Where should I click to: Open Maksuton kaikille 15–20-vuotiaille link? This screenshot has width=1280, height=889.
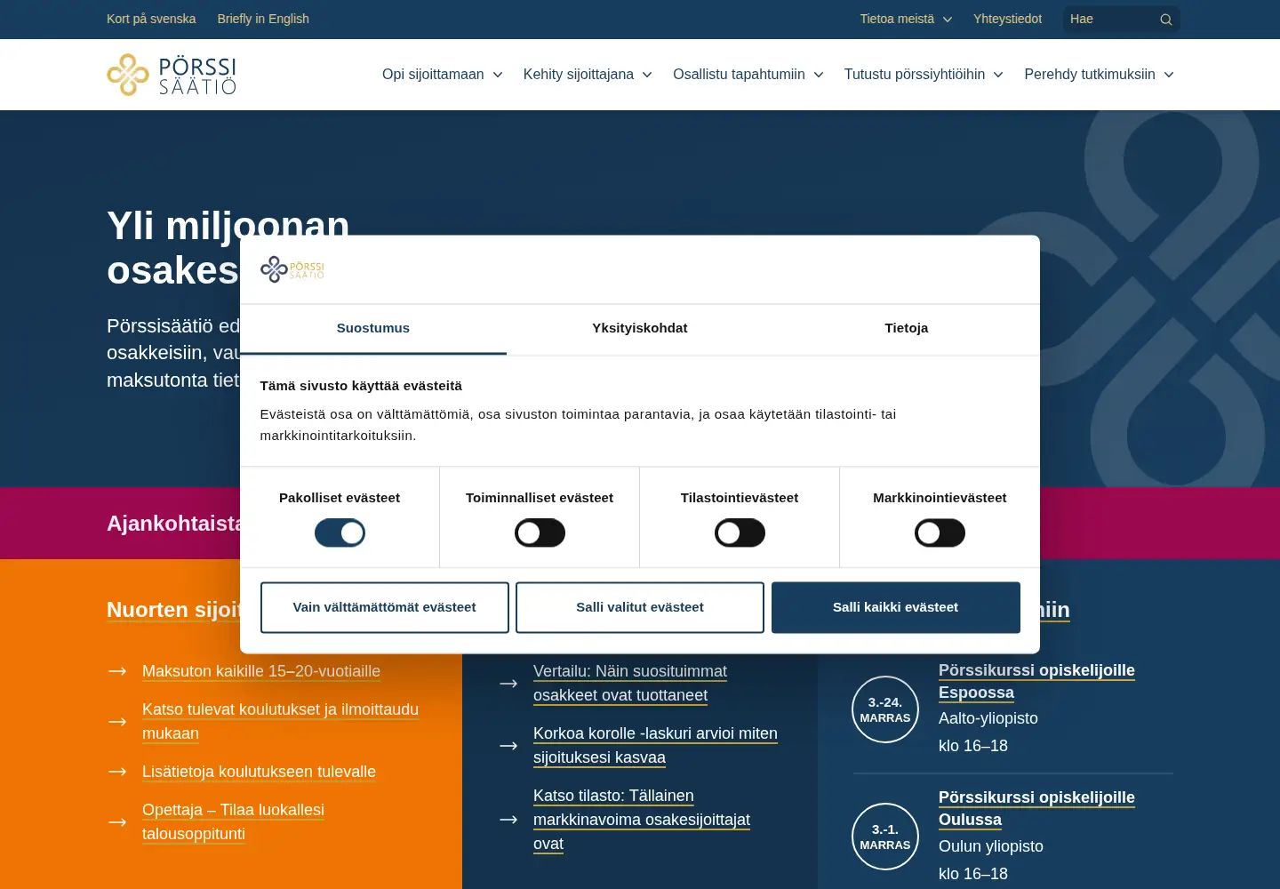(x=261, y=671)
